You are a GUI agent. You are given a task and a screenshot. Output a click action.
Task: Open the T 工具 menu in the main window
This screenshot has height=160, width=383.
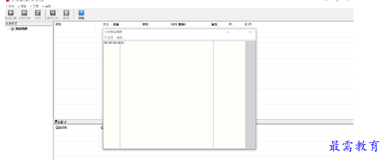coord(34,6)
